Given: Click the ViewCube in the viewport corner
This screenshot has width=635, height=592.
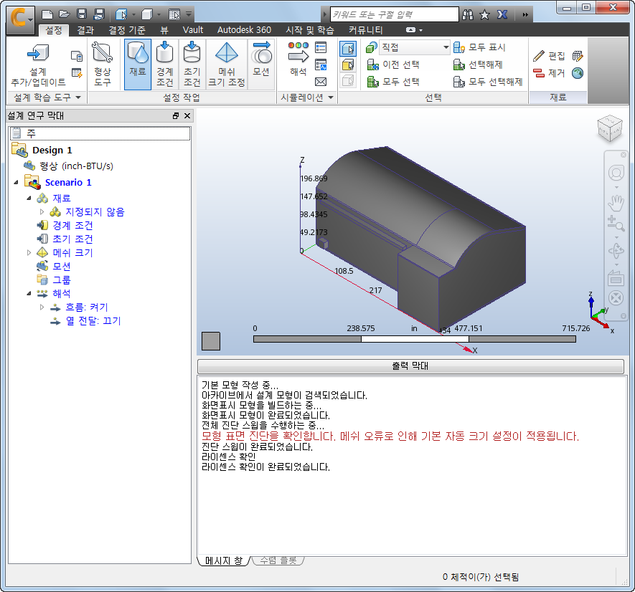Looking at the screenshot, I should coord(609,130).
